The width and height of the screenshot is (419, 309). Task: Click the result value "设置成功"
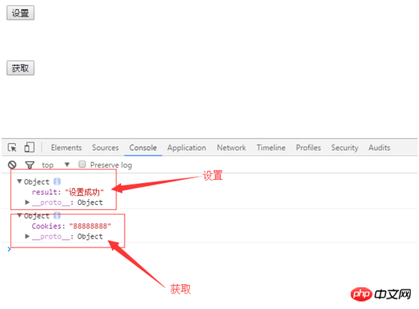84,192
